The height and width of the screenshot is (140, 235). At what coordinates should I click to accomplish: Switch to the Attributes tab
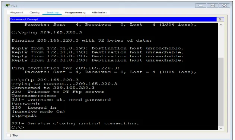click(99, 13)
